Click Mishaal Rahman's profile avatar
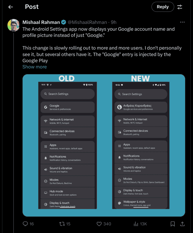 click(x=13, y=25)
